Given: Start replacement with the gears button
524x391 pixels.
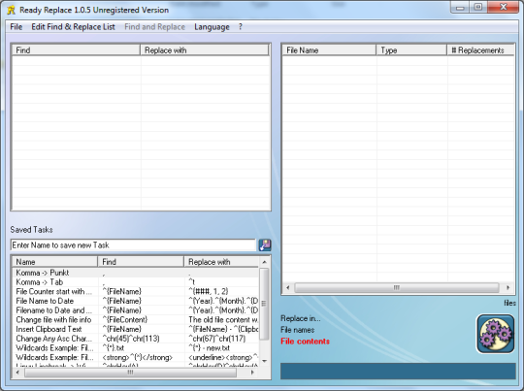Looking at the screenshot, I should tap(495, 334).
